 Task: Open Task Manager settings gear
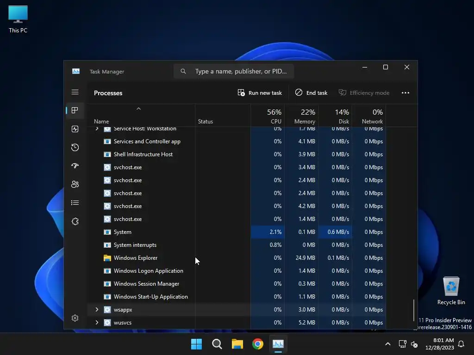tap(75, 318)
